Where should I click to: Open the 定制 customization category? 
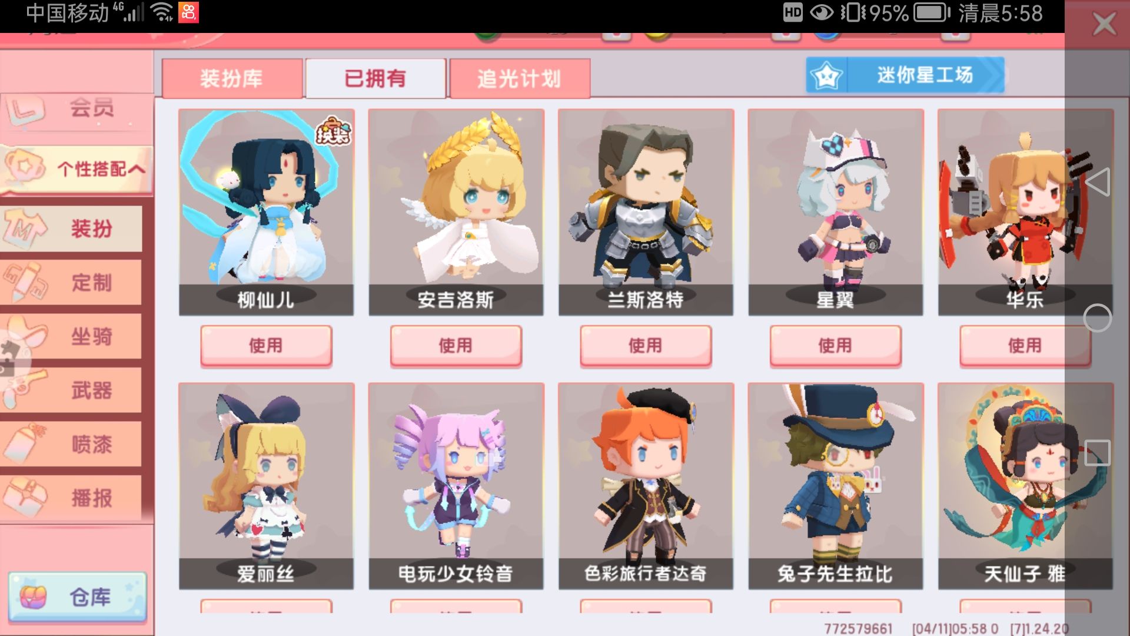point(71,283)
